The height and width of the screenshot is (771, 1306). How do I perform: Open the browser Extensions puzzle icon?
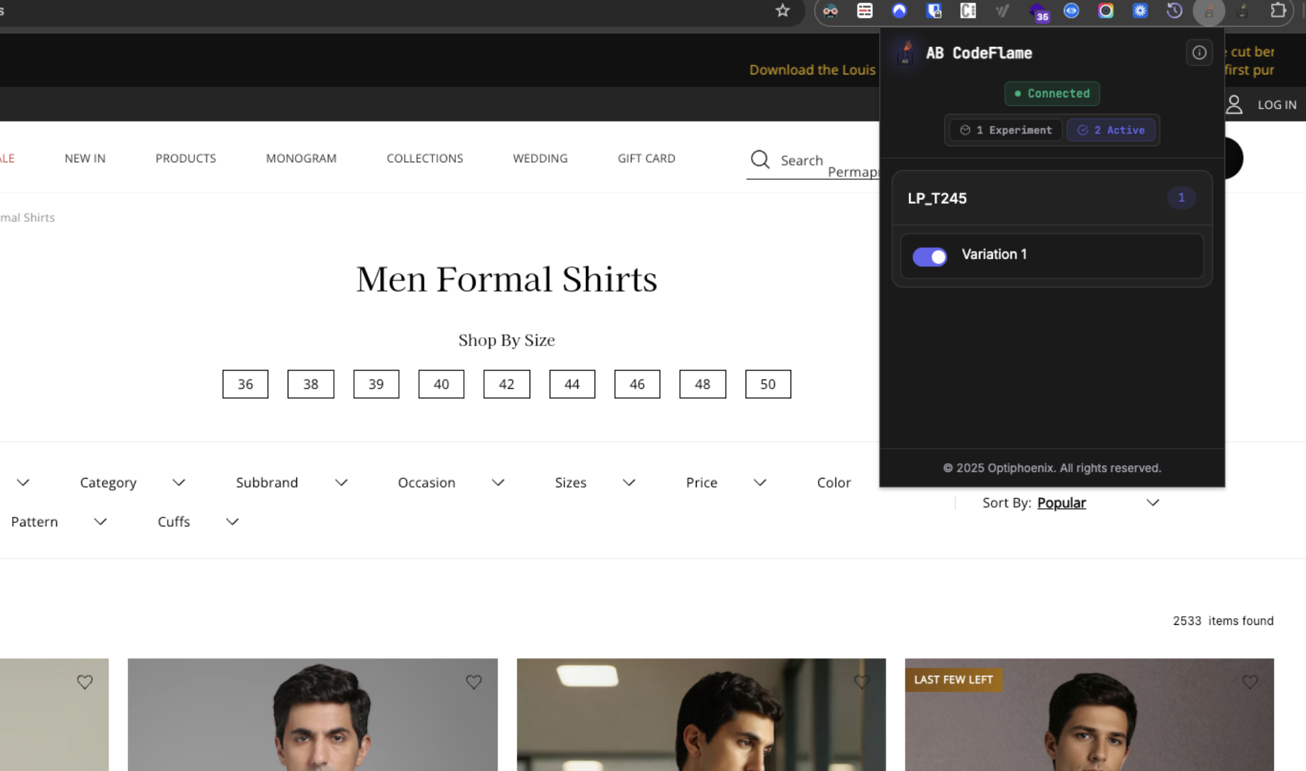click(1278, 11)
